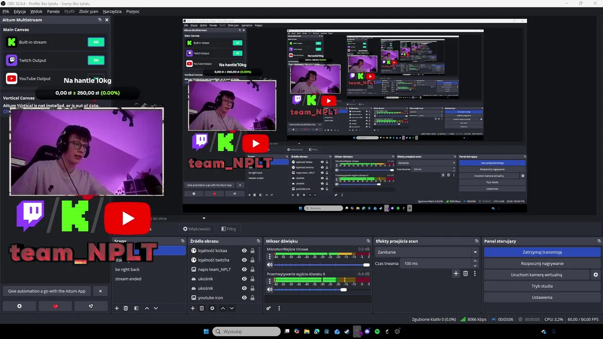
Task: Click Zatrzymaj transmisję button
Action: pos(542,252)
